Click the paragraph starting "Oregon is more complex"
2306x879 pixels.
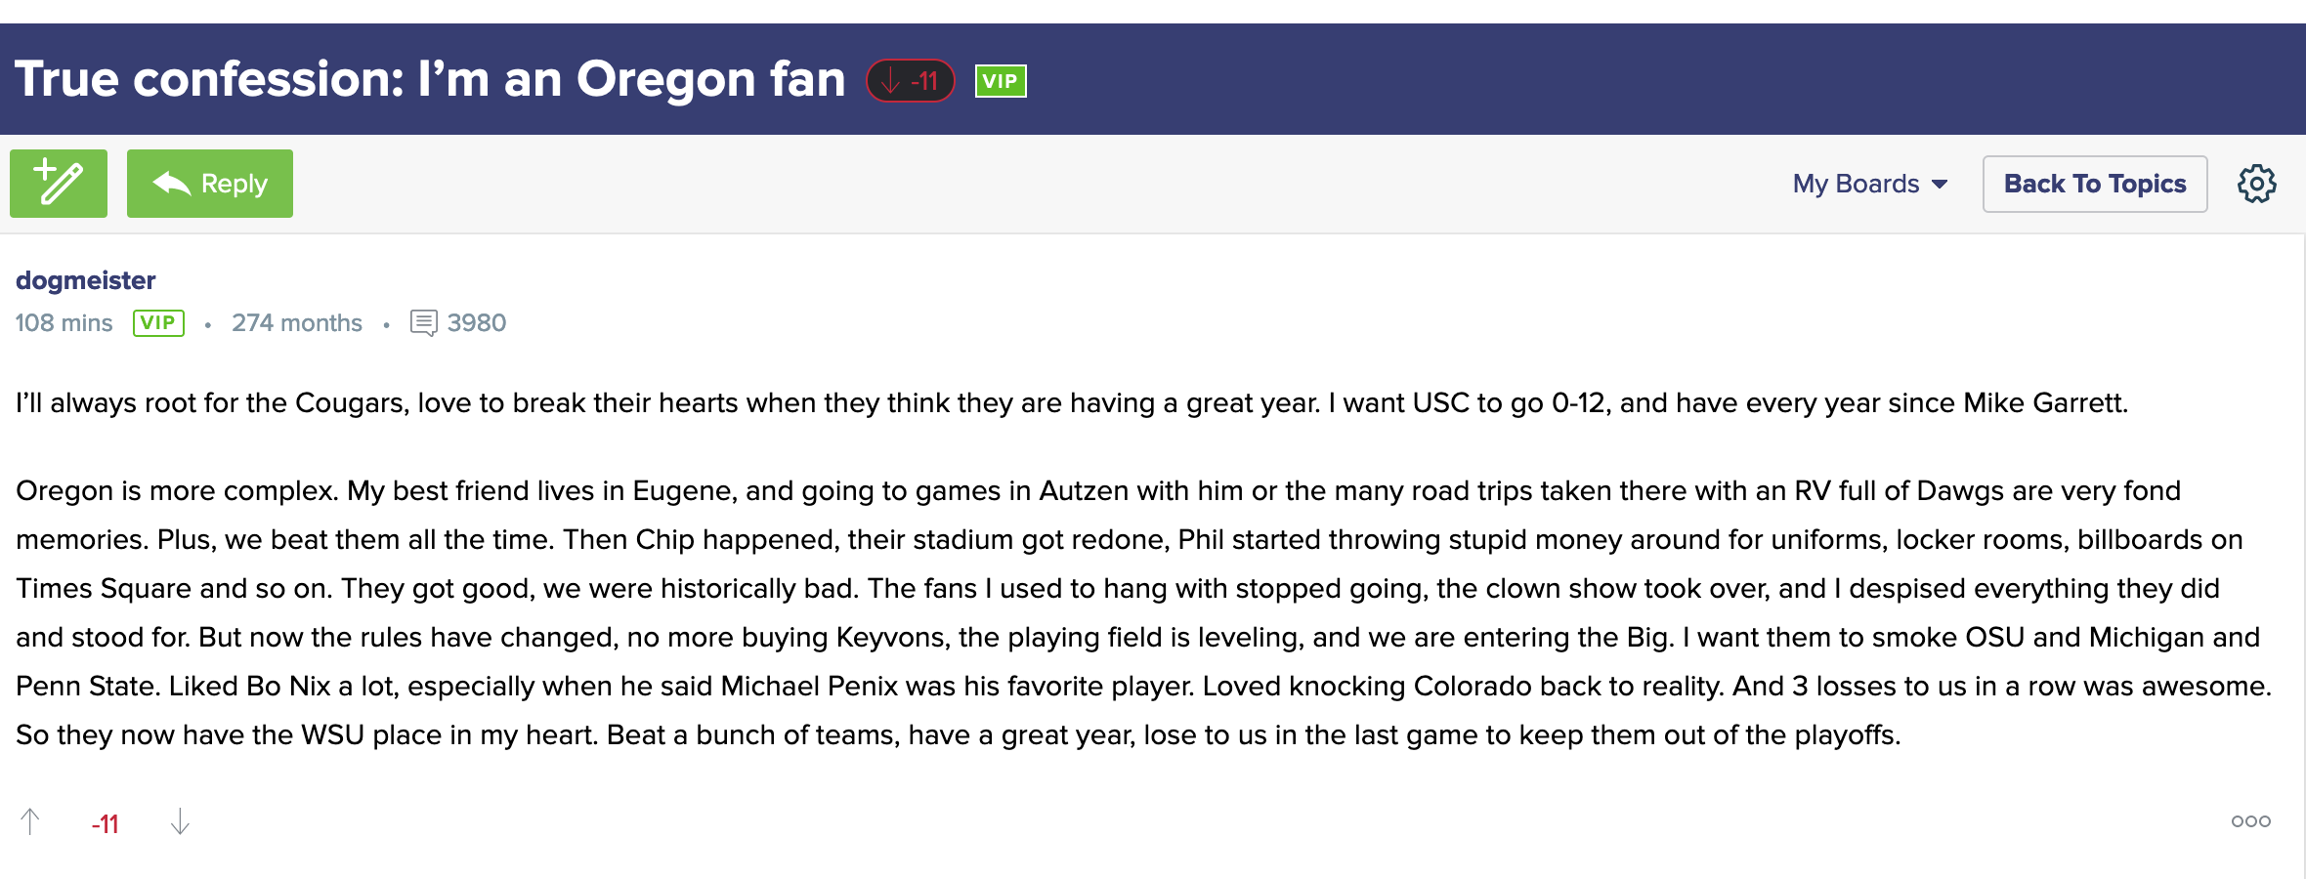click(x=1143, y=612)
